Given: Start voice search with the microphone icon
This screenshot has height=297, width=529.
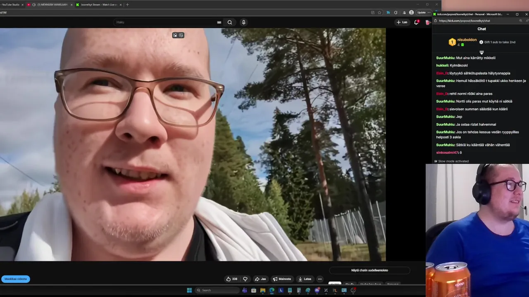Looking at the screenshot, I should 243,22.
